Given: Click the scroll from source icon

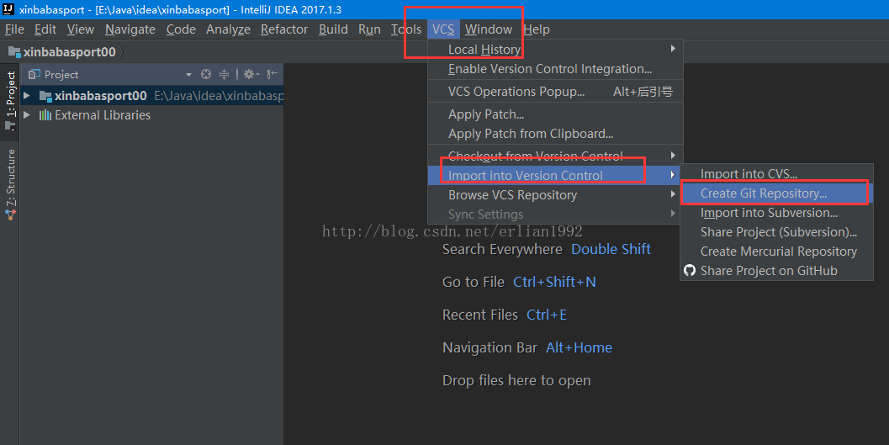Looking at the screenshot, I should 206,74.
